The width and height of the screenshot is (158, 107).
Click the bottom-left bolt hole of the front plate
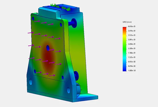click(35, 71)
